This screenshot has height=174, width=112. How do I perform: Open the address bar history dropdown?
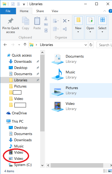click(x=85, y=45)
